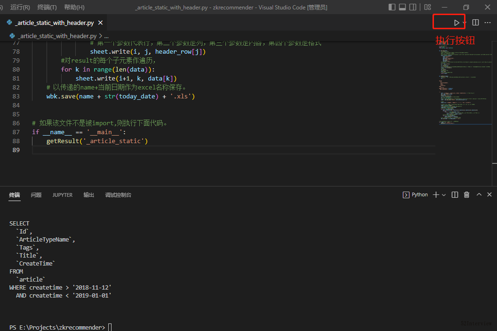Open editor more actions ellipsis menu

pos(488,23)
